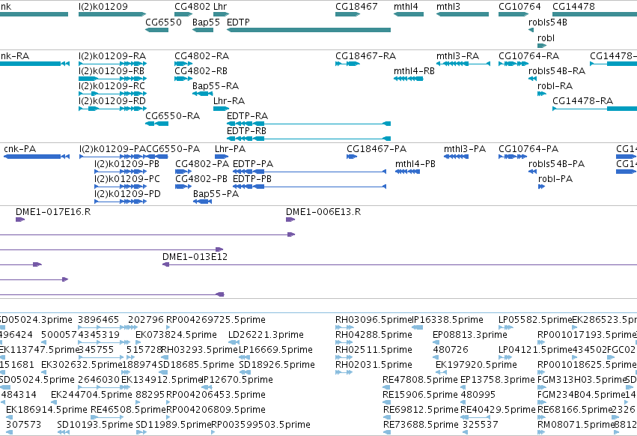637x436 pixels.
Task: Open the robl-PA protein label
Action: 555,179
